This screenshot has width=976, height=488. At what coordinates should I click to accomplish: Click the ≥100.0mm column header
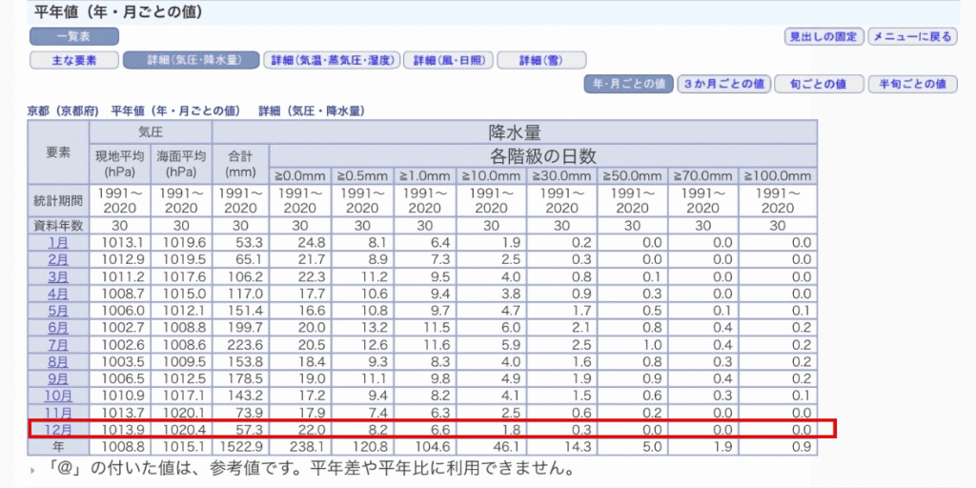(x=778, y=175)
